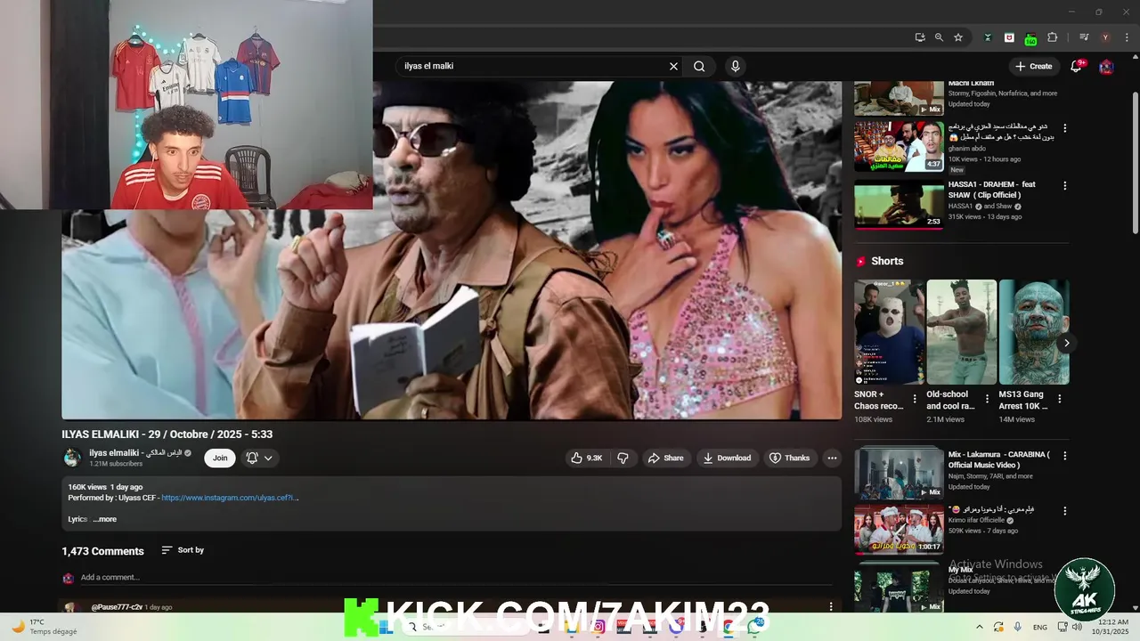Viewport: 1140px width, 641px height.
Task: Click the Download button
Action: (x=726, y=458)
